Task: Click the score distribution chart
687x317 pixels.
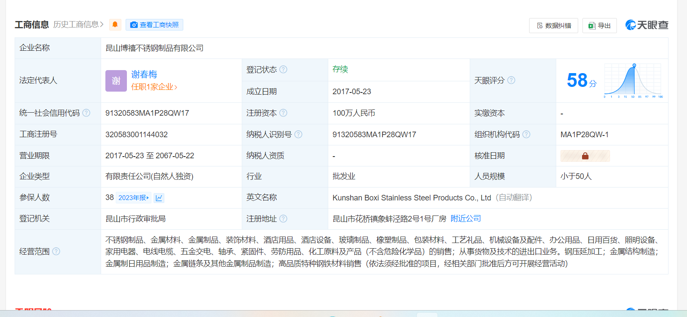Action: pyautogui.click(x=633, y=81)
